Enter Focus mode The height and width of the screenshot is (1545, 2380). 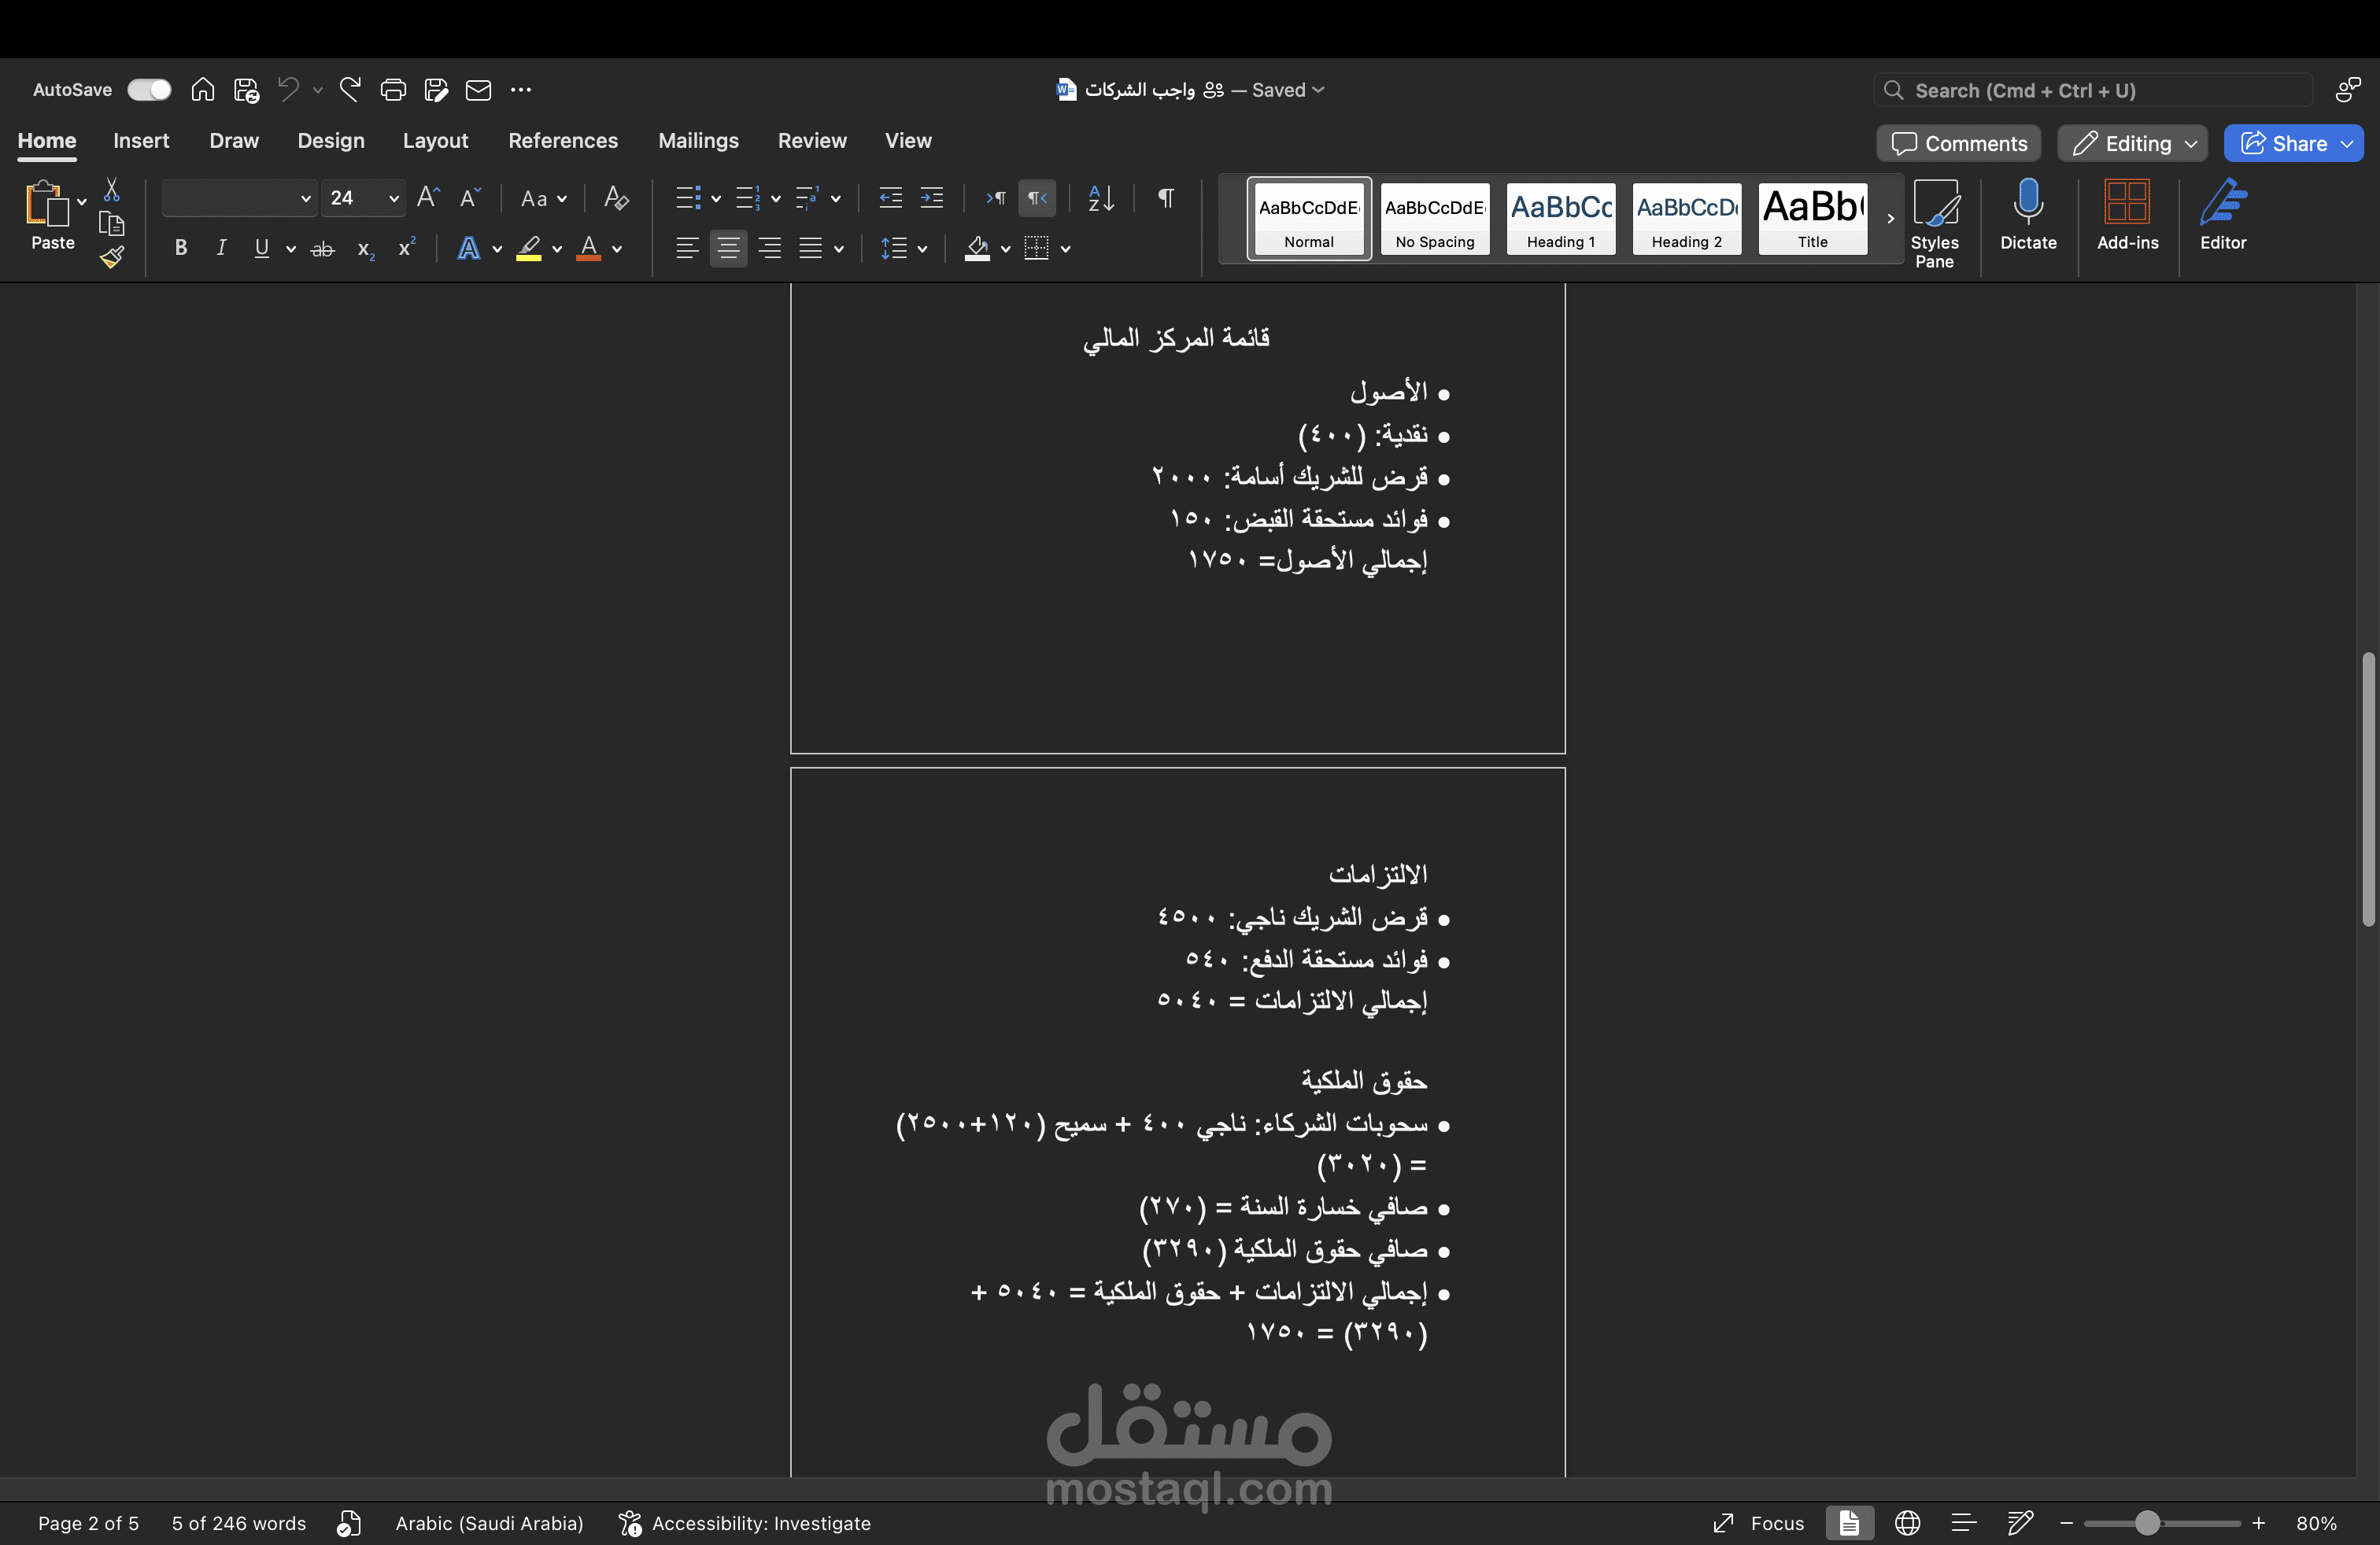pyautogui.click(x=1759, y=1523)
